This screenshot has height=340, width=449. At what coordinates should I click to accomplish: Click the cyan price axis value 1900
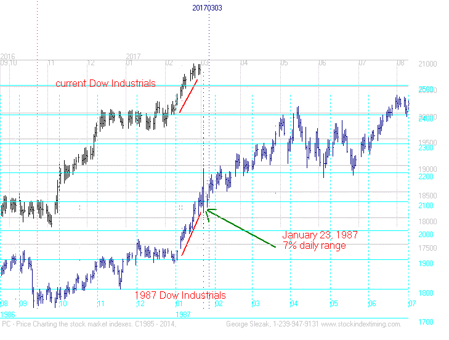pyautogui.click(x=426, y=264)
